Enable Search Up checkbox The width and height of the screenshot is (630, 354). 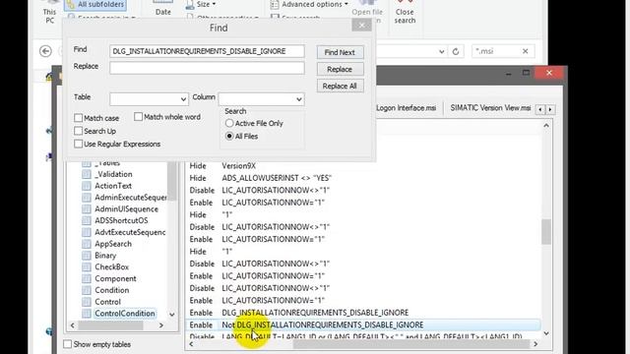[x=79, y=131]
